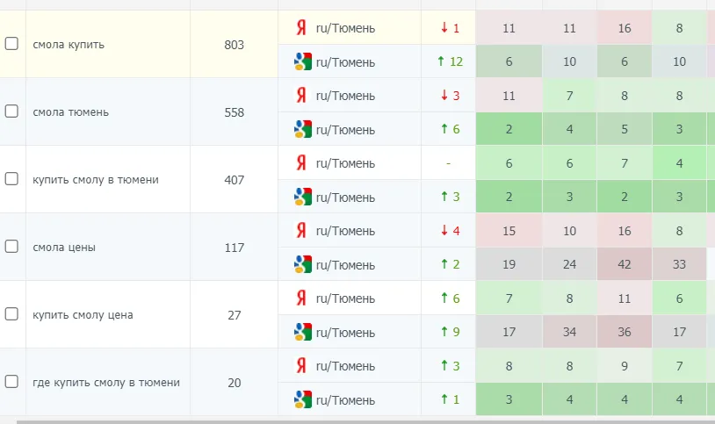This screenshot has height=424, width=715.
Task: Click the Google icon in the купить смолу цена row
Action: coord(303,332)
